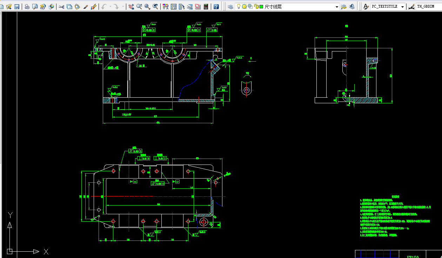The image size is (442, 258).
Task: Redo the last undone action
Action: (x=116, y=7)
